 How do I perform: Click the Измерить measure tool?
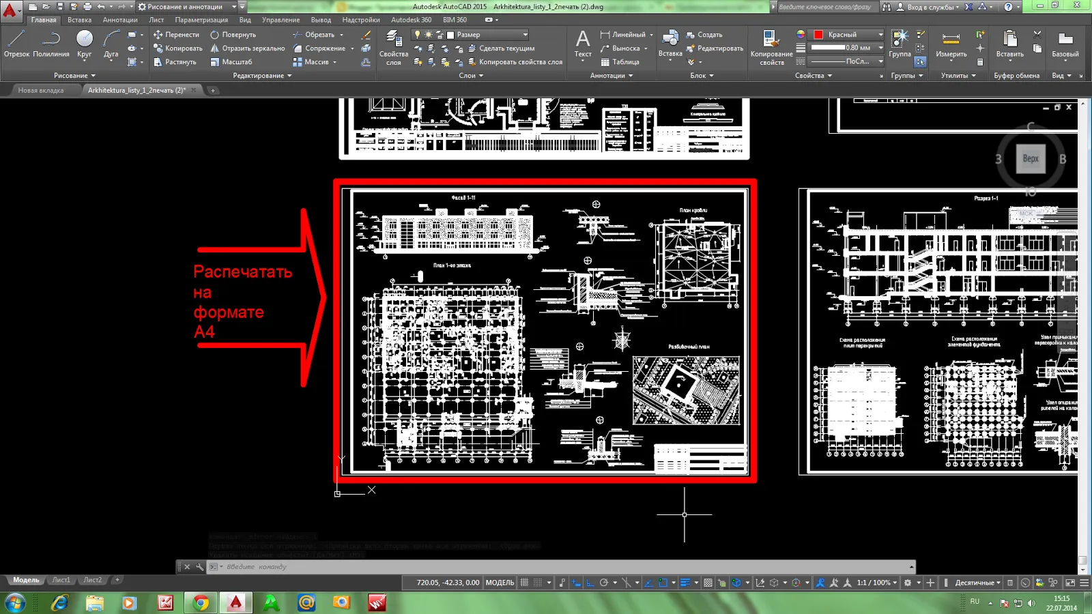click(x=951, y=44)
